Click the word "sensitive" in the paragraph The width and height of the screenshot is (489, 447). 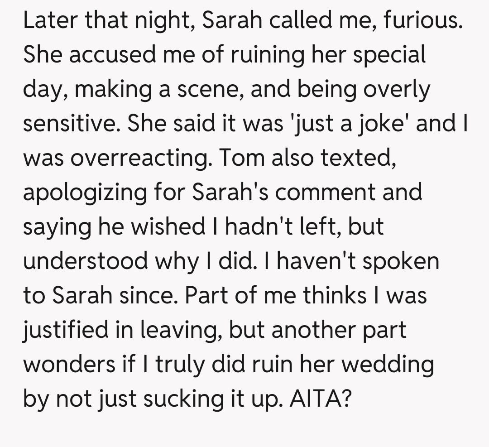(x=72, y=124)
